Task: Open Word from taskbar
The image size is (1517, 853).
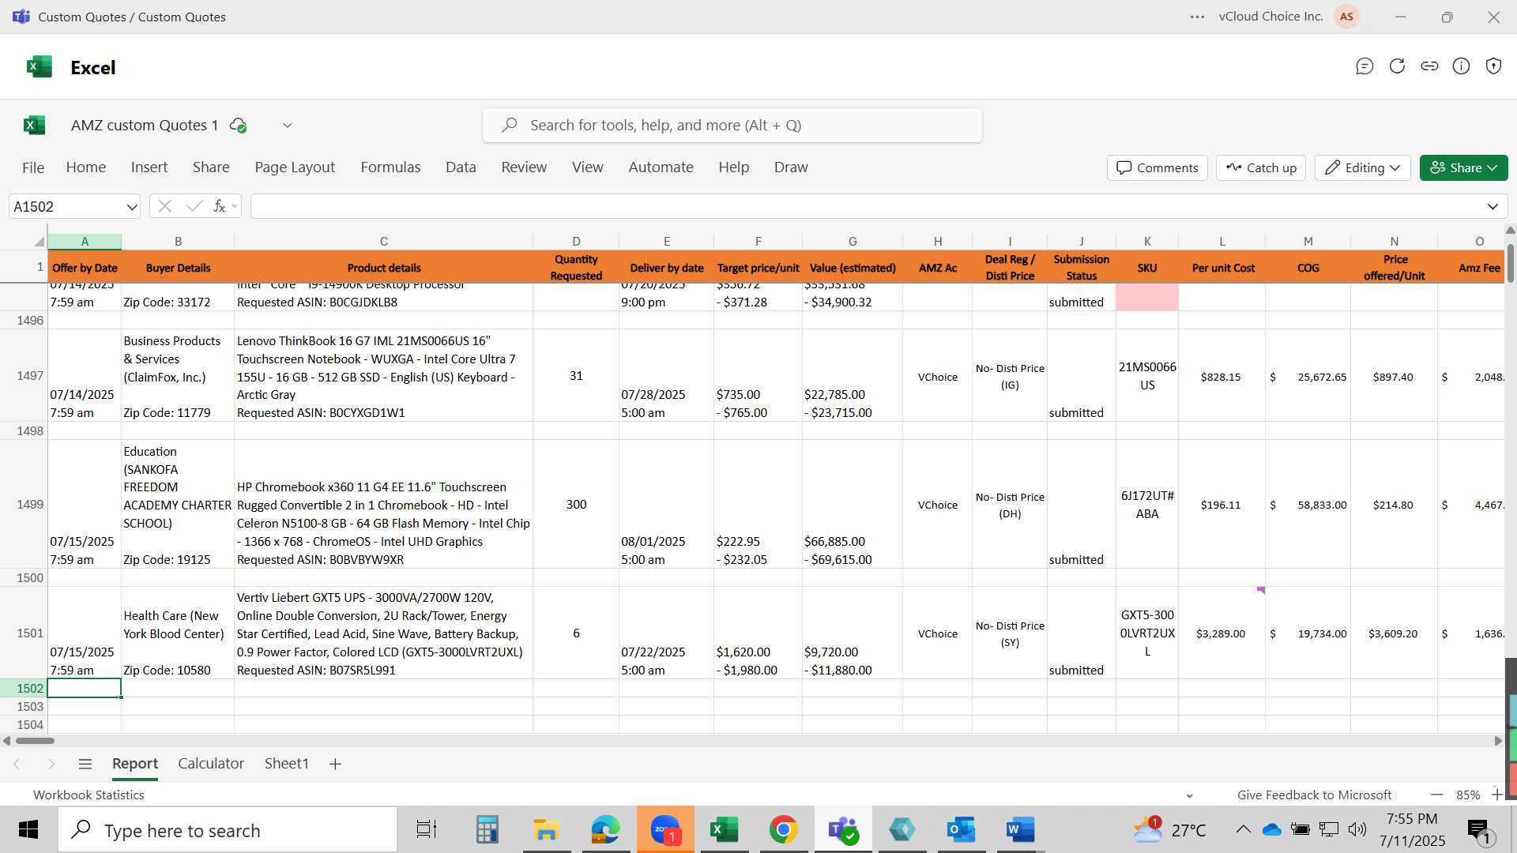Action: point(1020,829)
